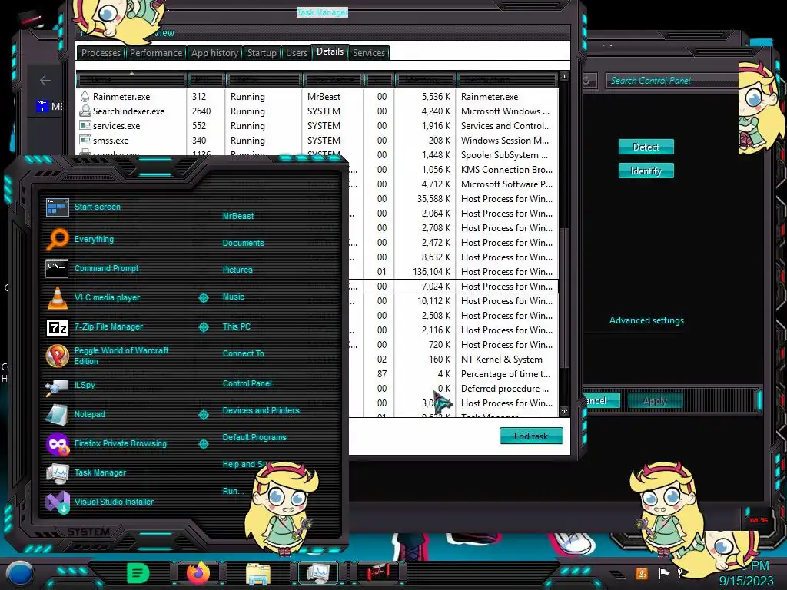Open Task Manager icon in start menu

[57, 472]
